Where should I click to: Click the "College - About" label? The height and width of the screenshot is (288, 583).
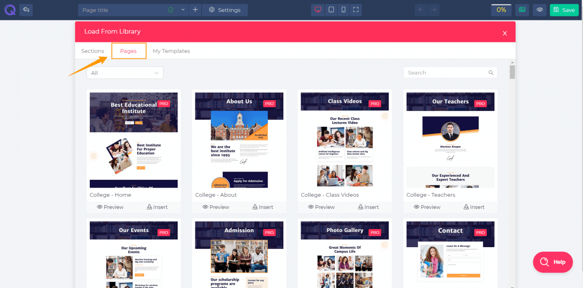[x=216, y=195]
